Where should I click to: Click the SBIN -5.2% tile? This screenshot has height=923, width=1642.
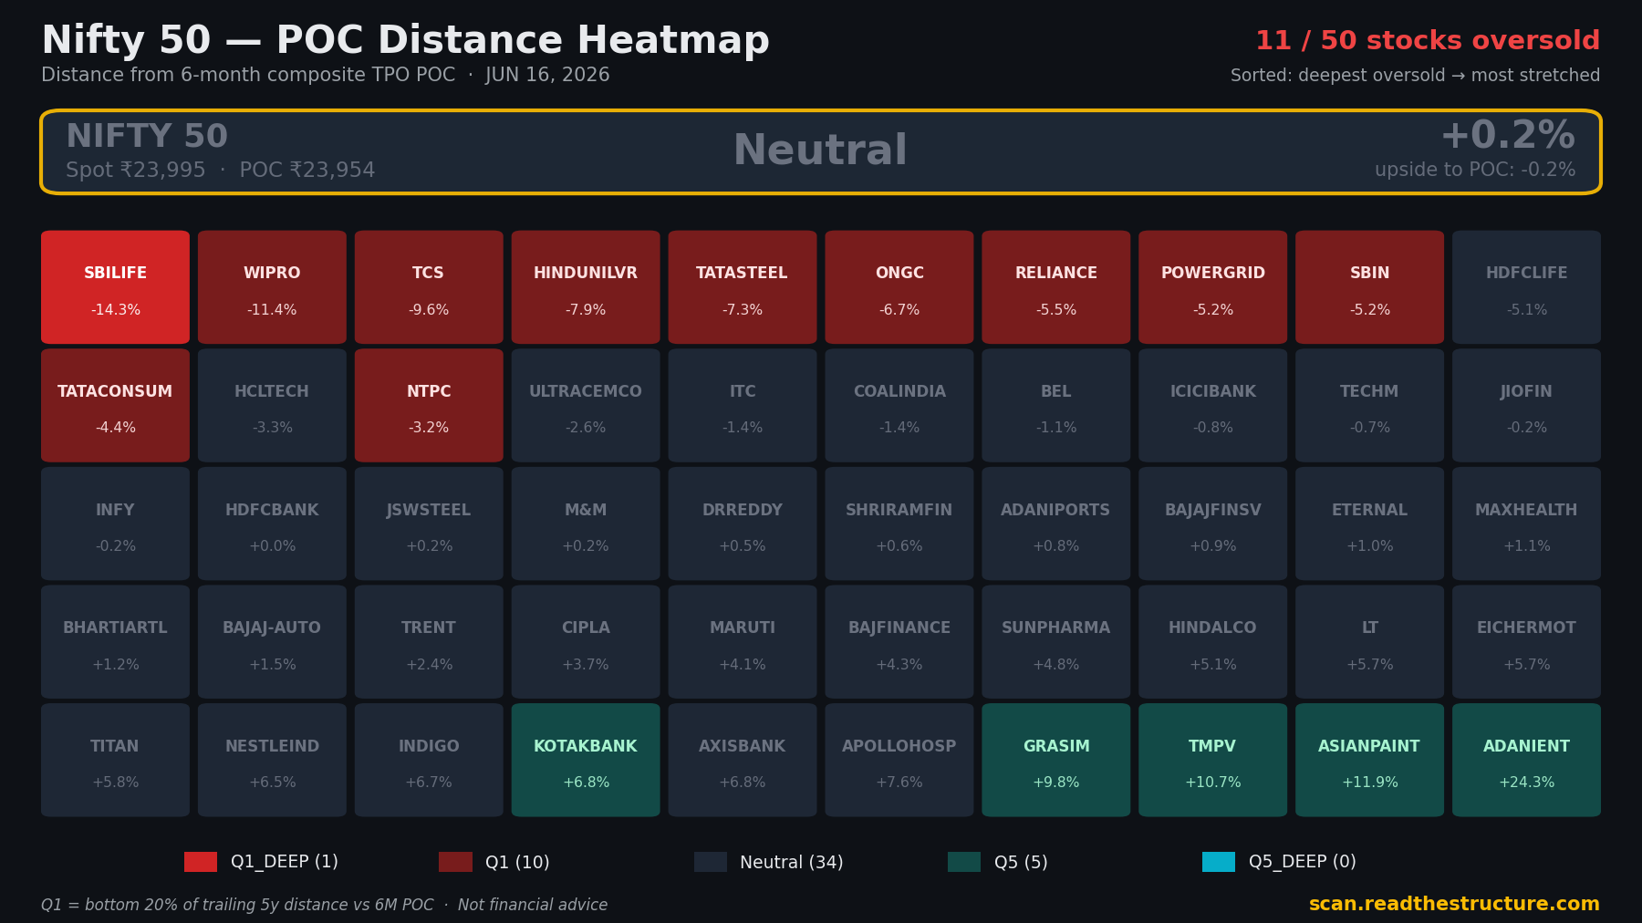click(x=1370, y=287)
